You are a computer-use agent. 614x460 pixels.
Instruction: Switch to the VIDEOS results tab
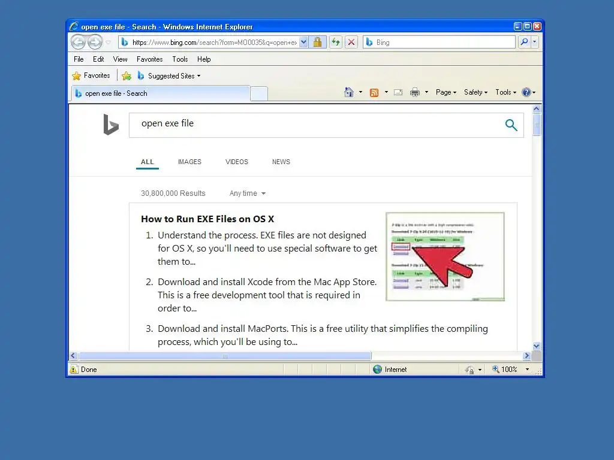(237, 162)
